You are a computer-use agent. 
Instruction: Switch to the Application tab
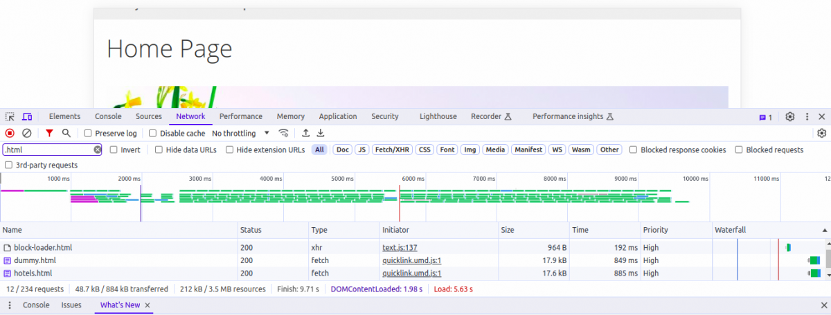click(338, 116)
